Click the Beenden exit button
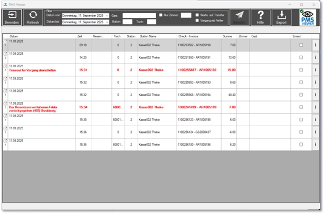The image size is (323, 214). click(x=12, y=17)
